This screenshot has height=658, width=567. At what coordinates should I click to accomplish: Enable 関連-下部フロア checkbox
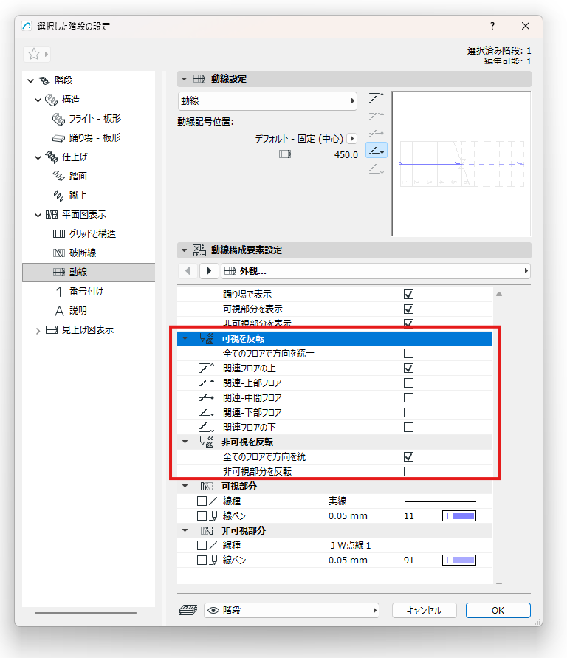pos(408,413)
